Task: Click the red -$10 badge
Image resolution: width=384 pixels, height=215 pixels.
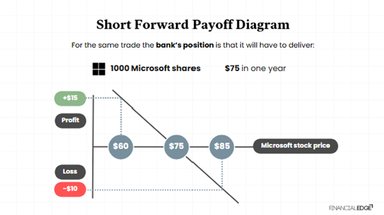Action: point(70,189)
